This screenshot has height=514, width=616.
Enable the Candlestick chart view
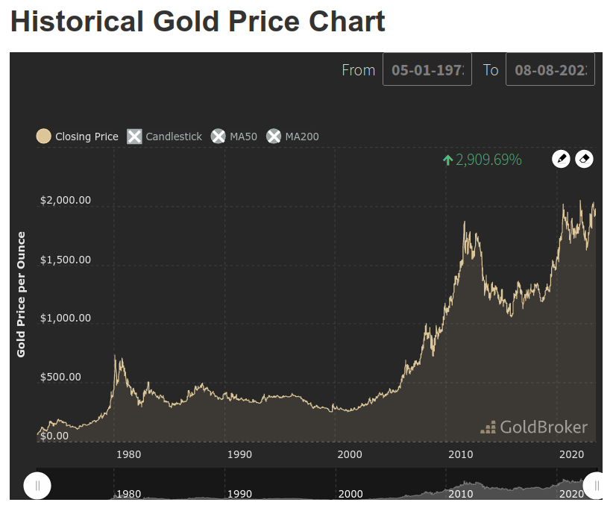(165, 137)
